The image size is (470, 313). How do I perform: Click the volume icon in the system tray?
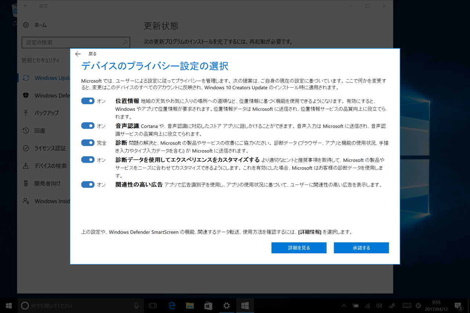click(379, 305)
